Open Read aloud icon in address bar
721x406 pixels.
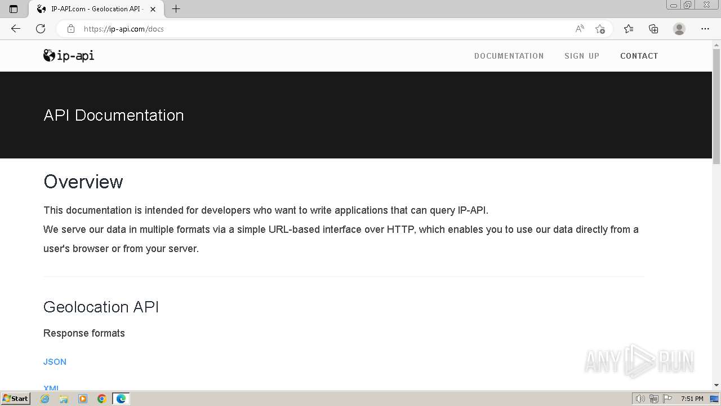point(580,29)
